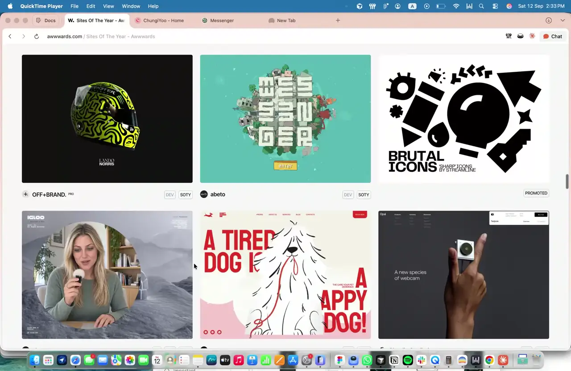
Task: Open the File menu
Action: (74, 6)
